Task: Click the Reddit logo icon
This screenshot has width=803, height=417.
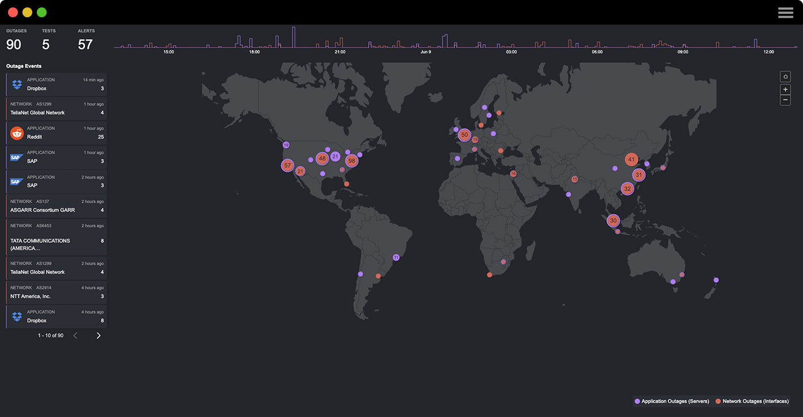Action: click(x=17, y=133)
